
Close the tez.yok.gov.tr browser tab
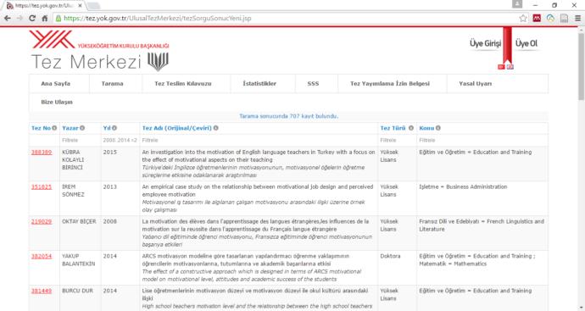coord(80,6)
